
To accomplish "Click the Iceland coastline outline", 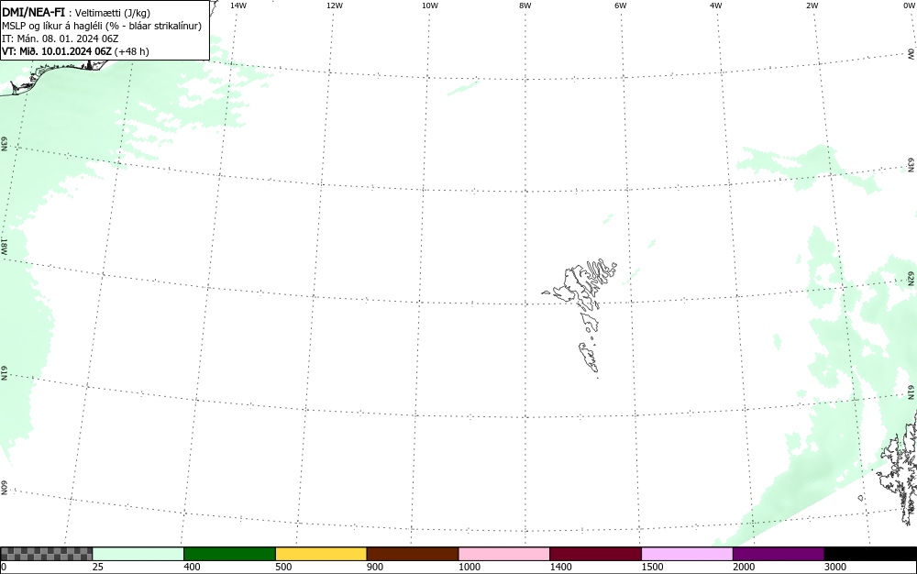I will [x=52, y=75].
